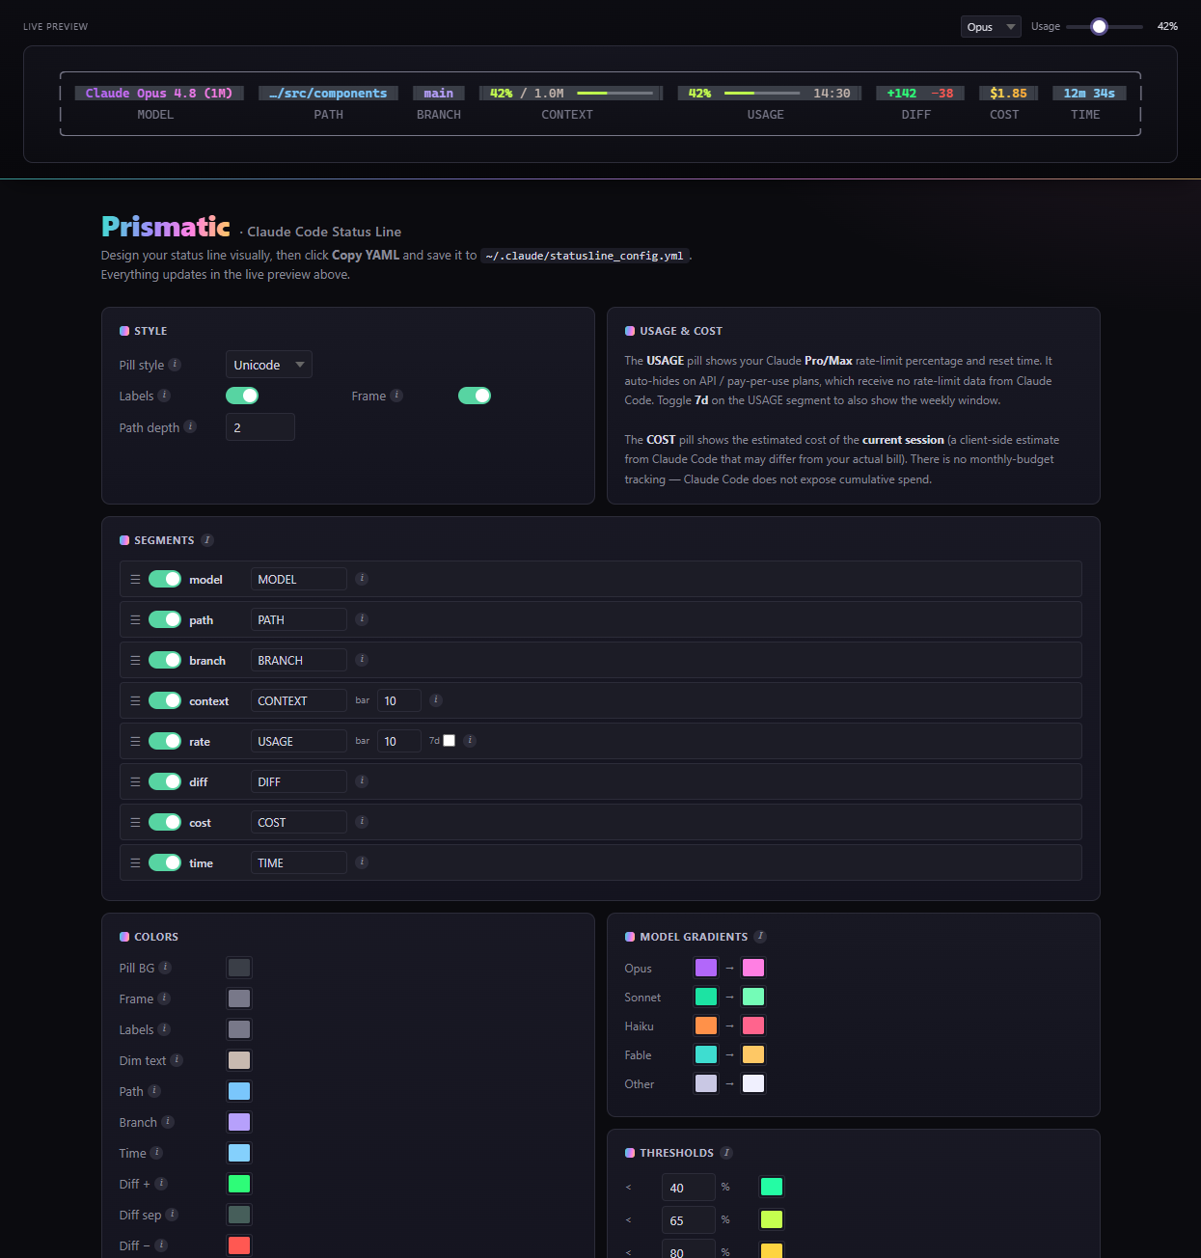Click the ../src/components path pill in preview
This screenshot has width=1201, height=1258.
(x=328, y=94)
